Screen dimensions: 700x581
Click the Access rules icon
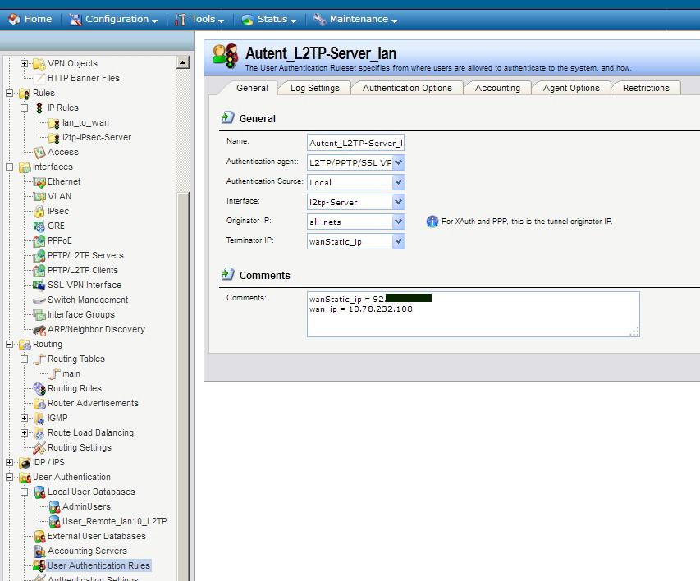[x=39, y=153]
